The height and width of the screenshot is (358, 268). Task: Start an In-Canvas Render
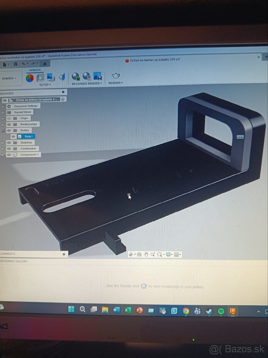(75, 77)
